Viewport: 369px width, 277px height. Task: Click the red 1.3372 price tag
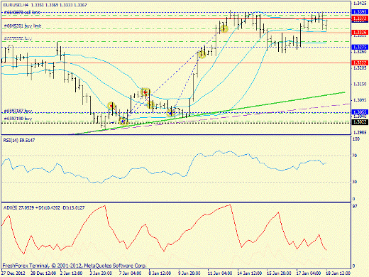tap(360, 18)
